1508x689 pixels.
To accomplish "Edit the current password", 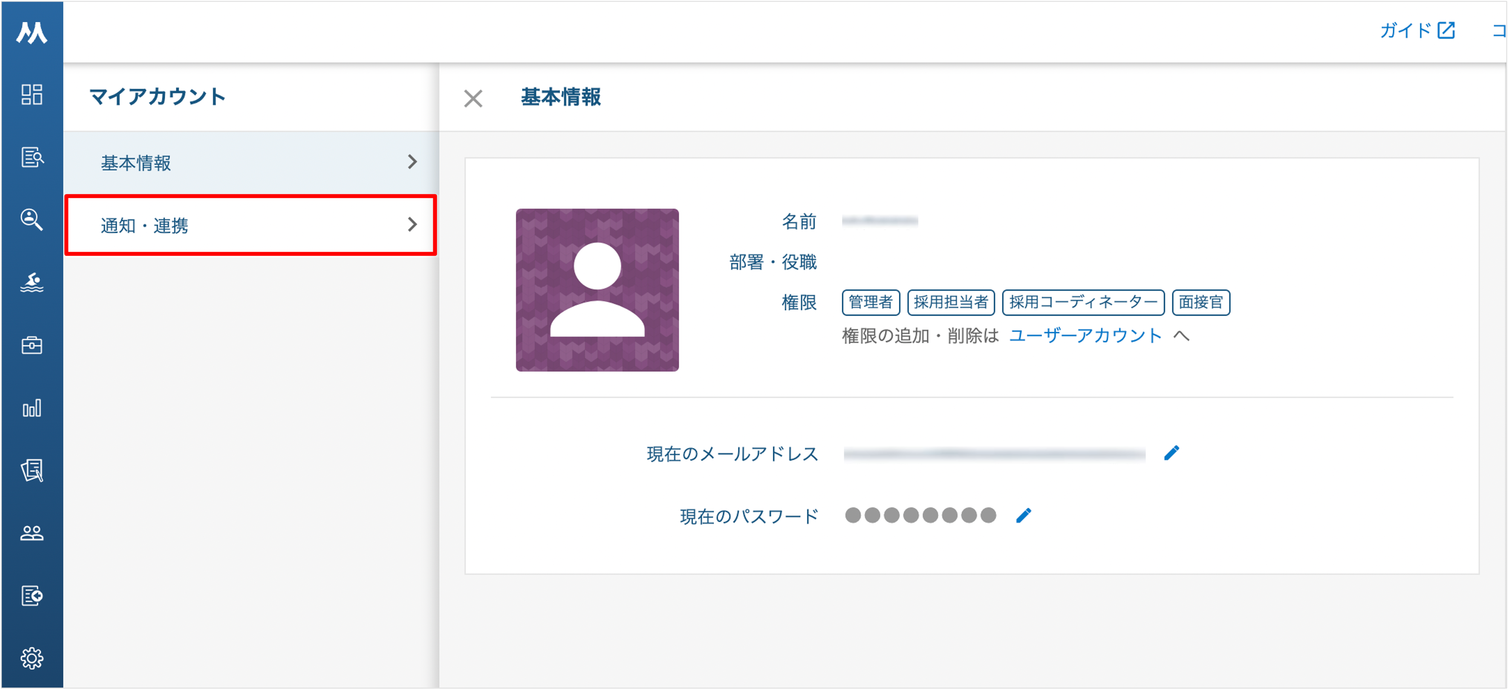I will [x=1023, y=515].
